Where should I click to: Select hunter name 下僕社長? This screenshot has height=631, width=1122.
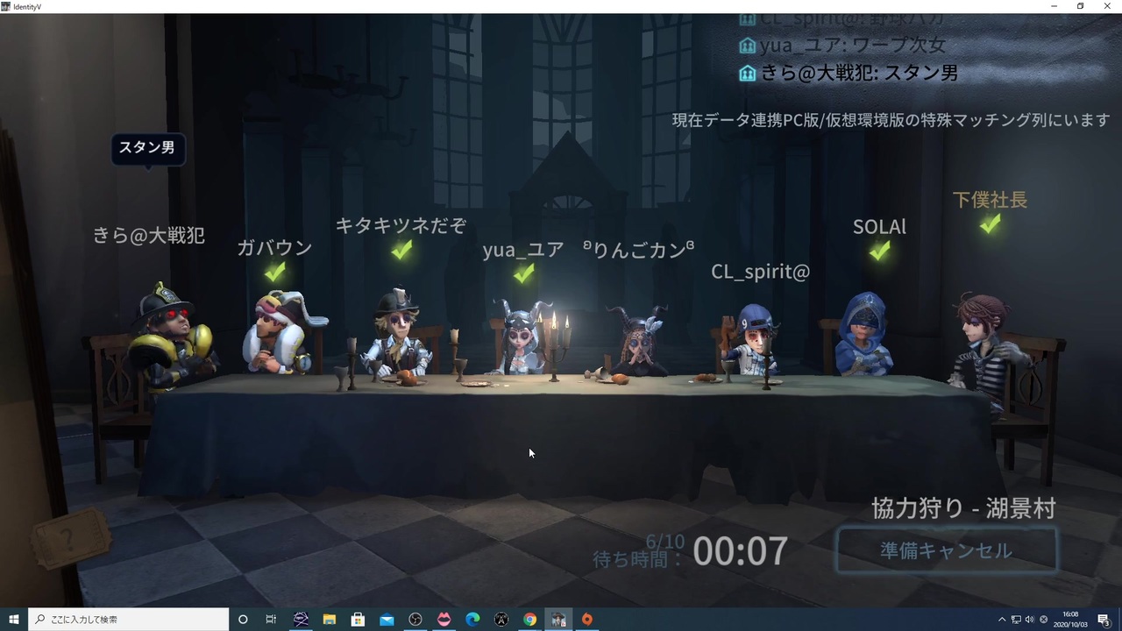990,200
